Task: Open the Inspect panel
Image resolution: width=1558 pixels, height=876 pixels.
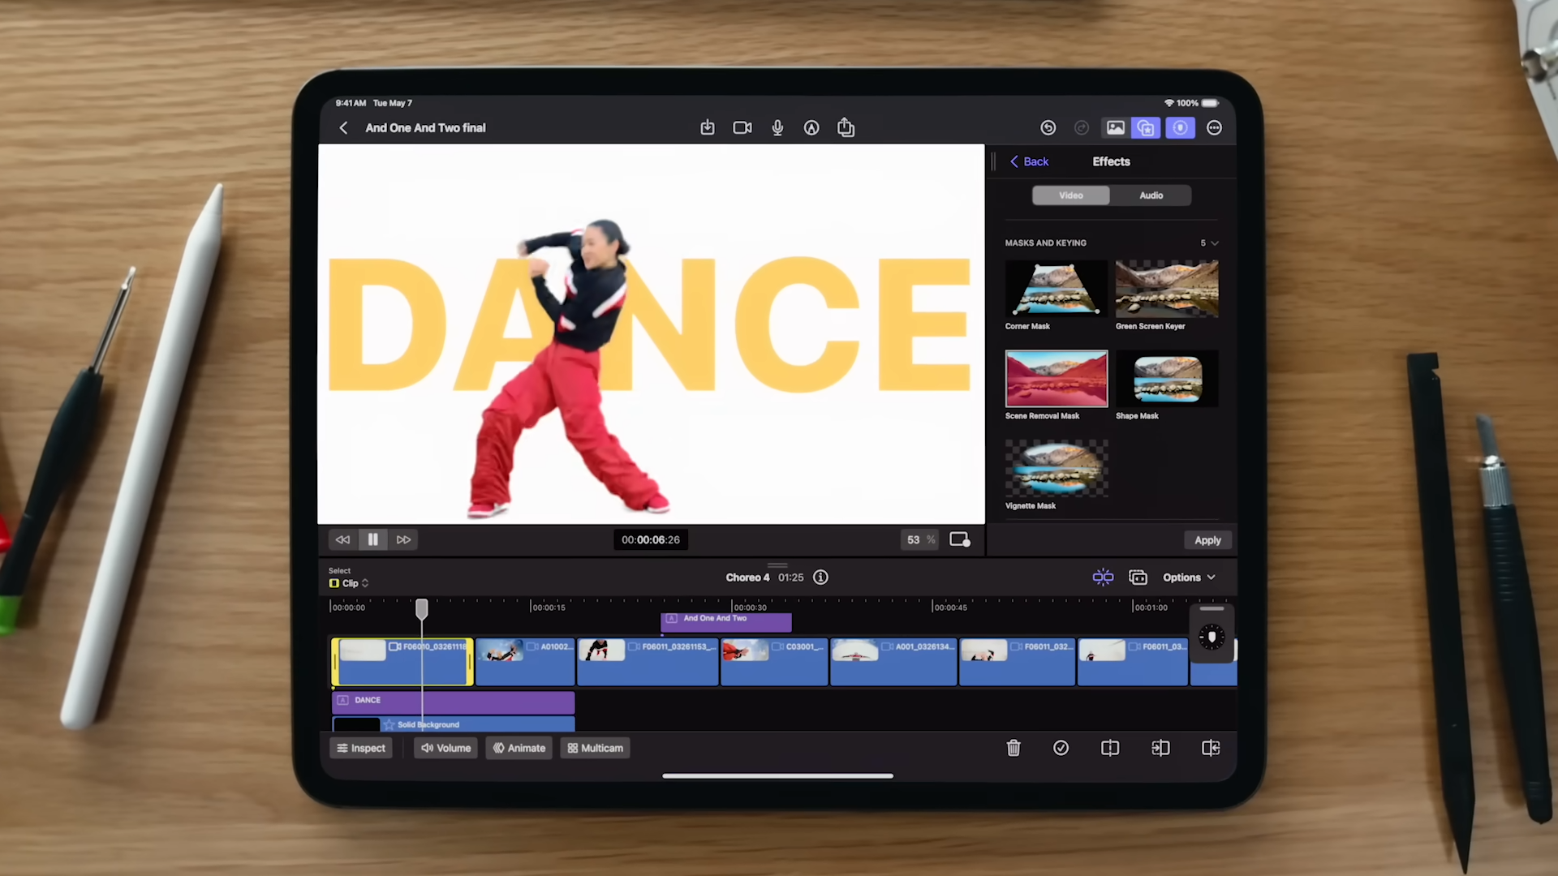Action: pyautogui.click(x=361, y=748)
